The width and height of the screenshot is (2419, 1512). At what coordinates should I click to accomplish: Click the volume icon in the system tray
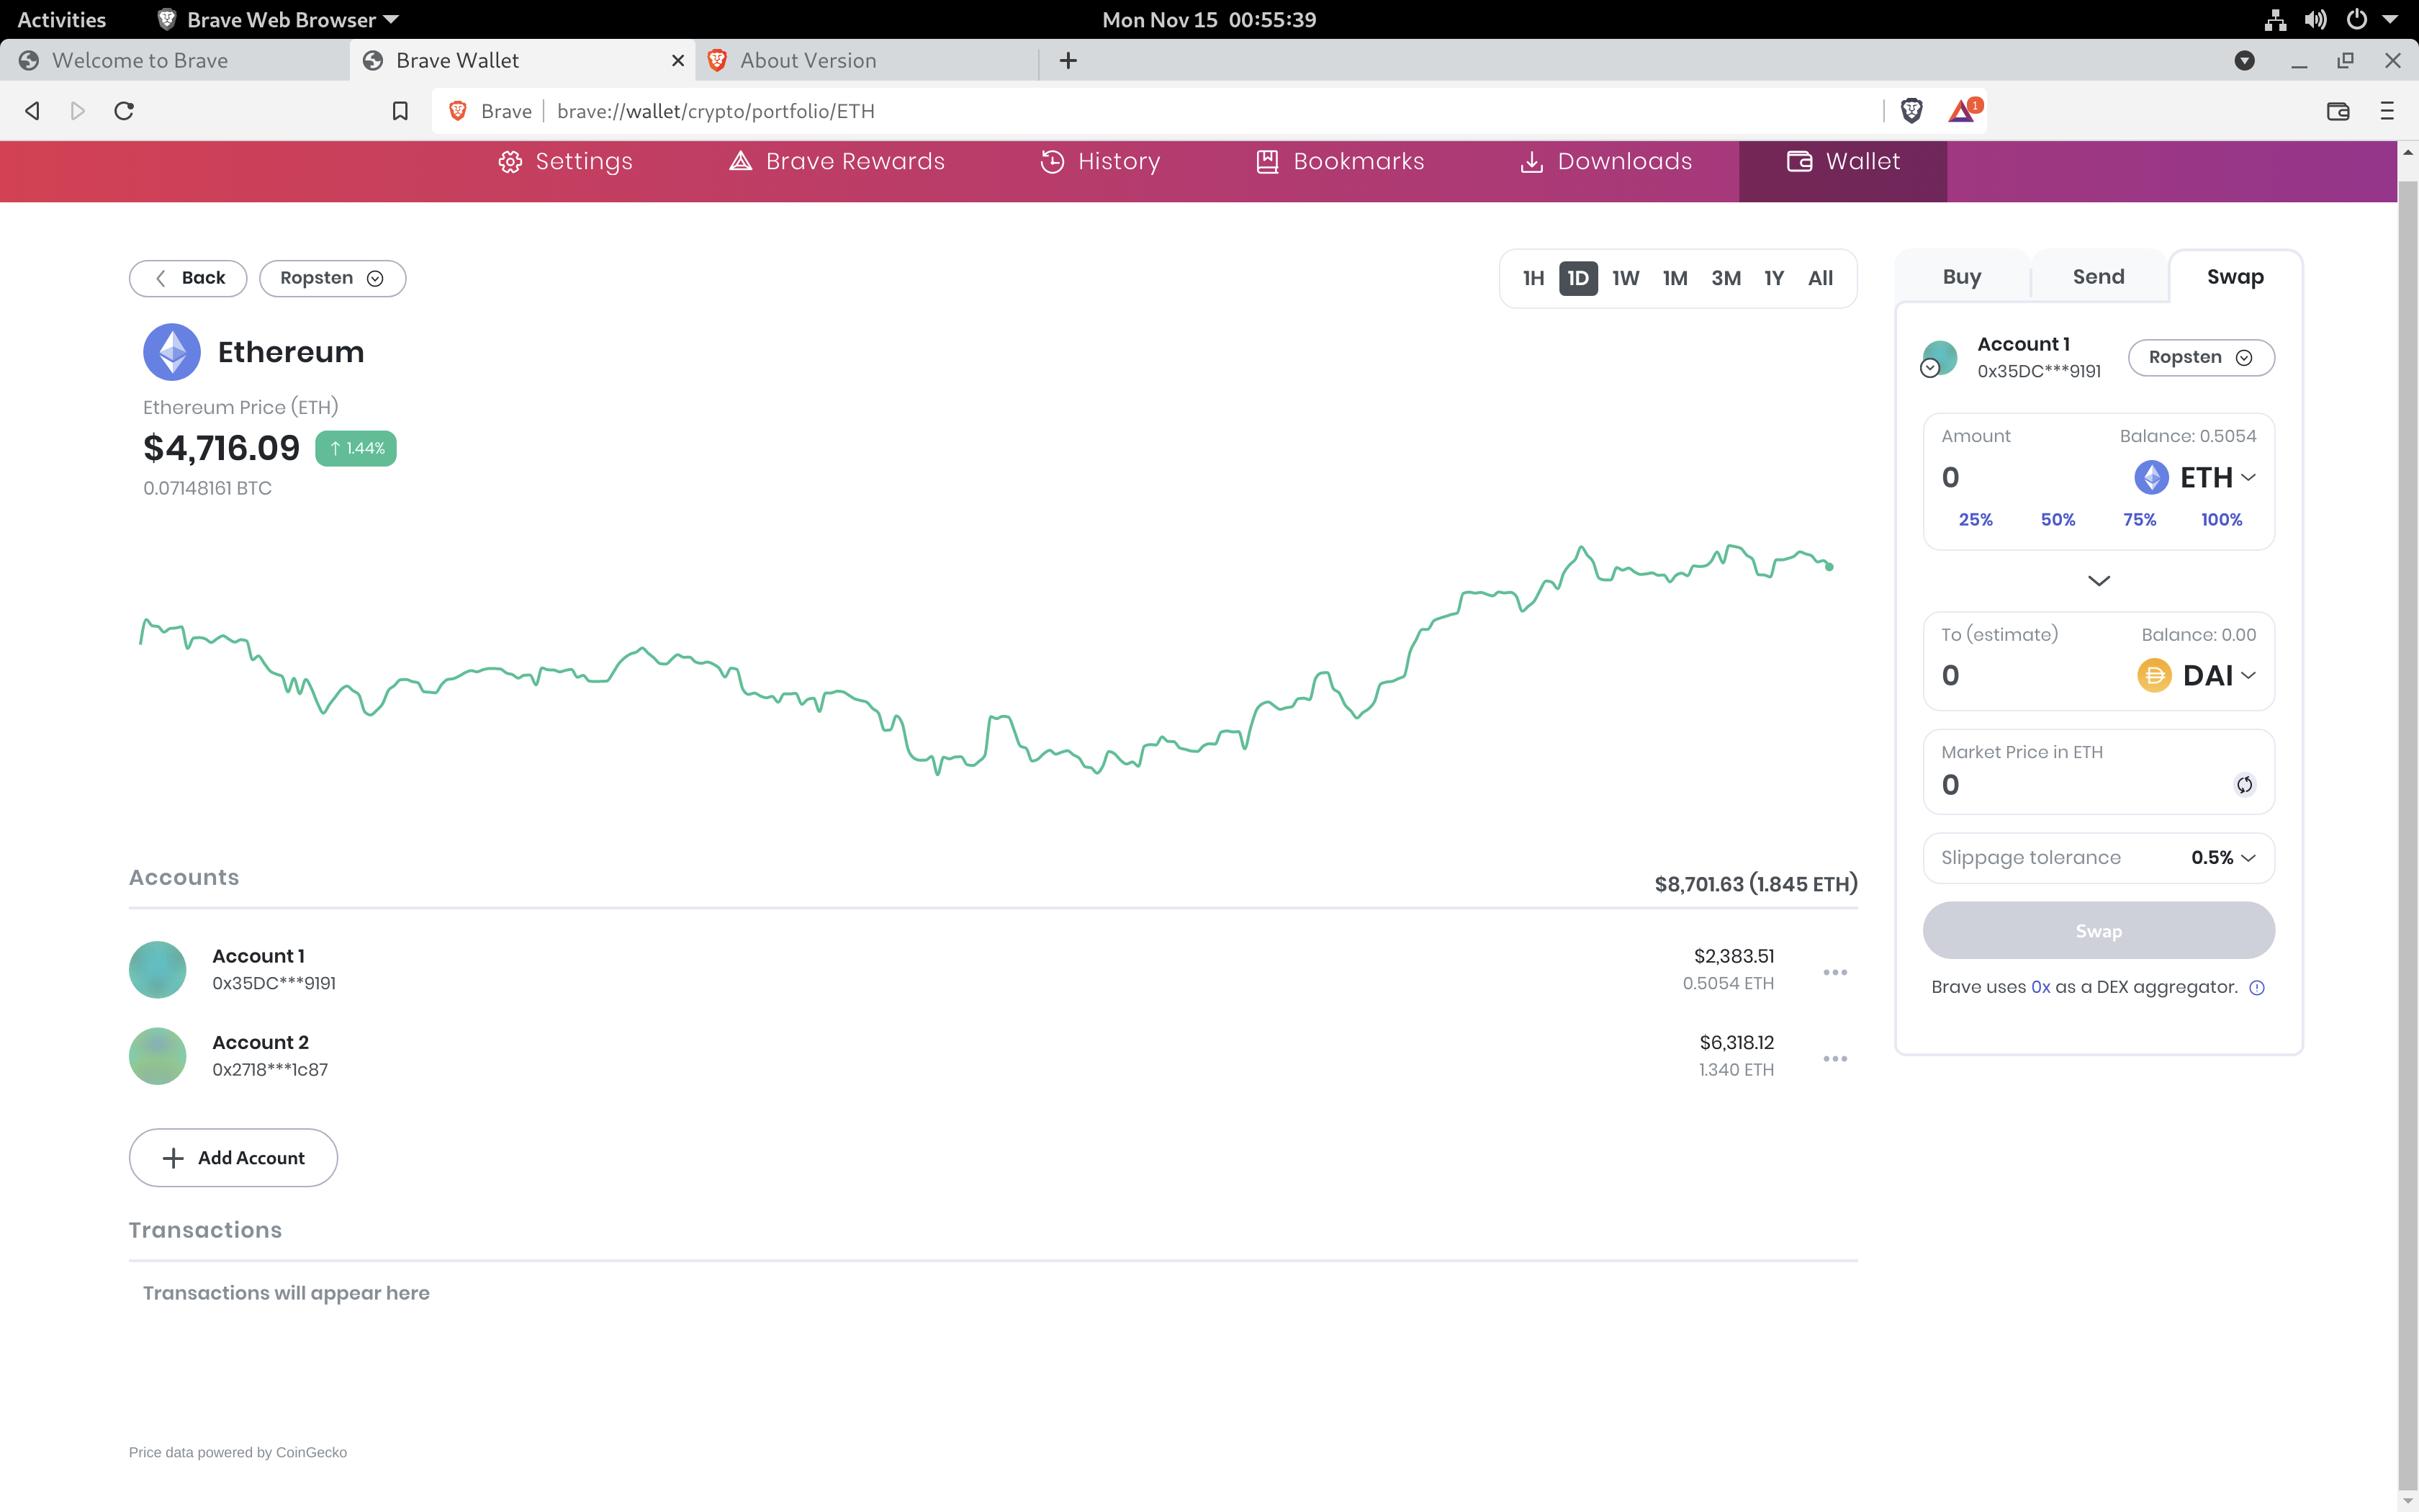pyautogui.click(x=2315, y=19)
